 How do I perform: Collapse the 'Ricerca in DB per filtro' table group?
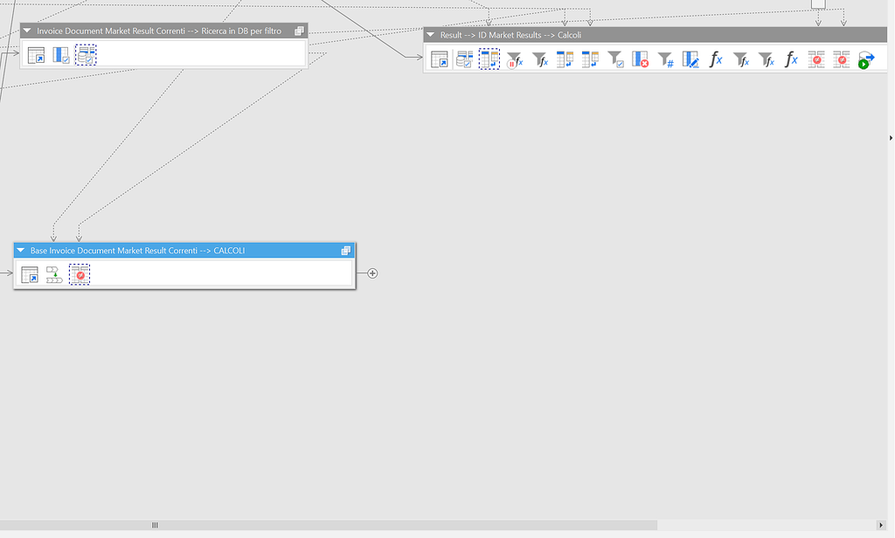[27, 30]
